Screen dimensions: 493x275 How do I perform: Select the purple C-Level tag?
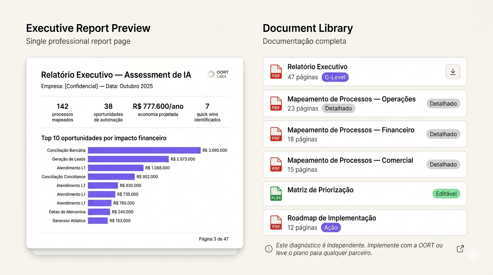[x=335, y=77]
